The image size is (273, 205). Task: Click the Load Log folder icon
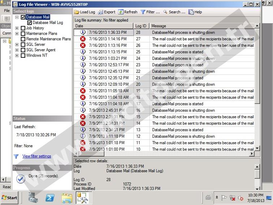[77, 12]
